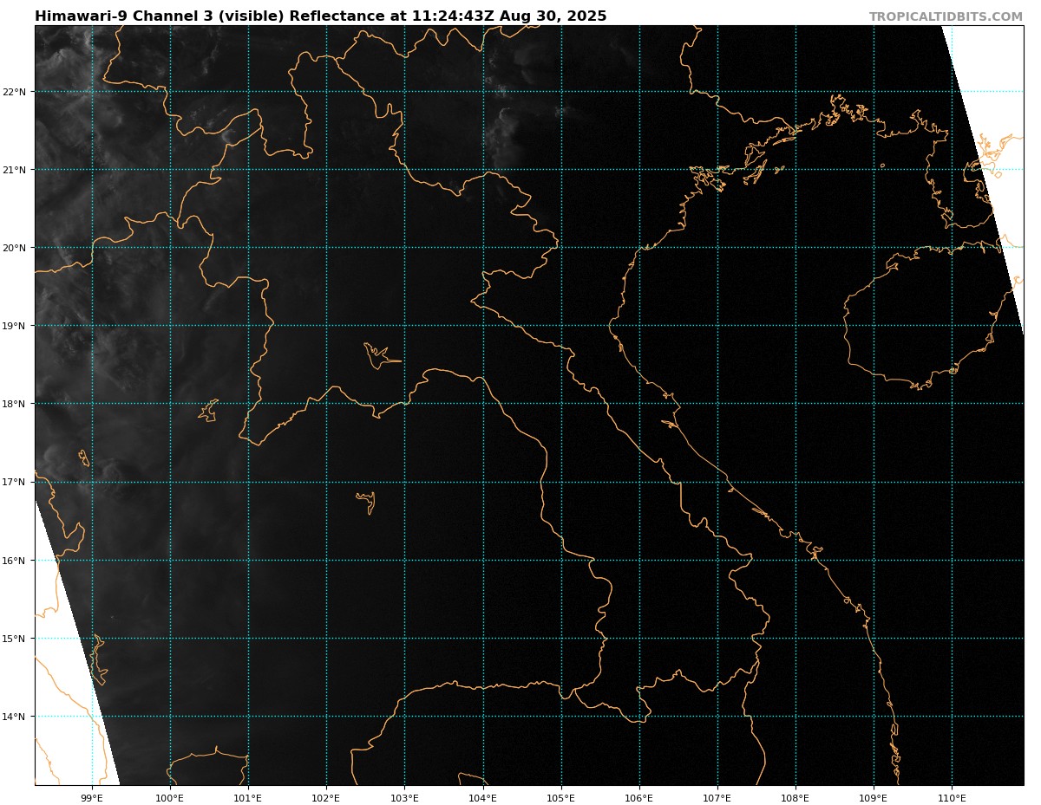Click the 109°E longitude label
Viewport: 1041px width, 805px height.
(x=874, y=797)
